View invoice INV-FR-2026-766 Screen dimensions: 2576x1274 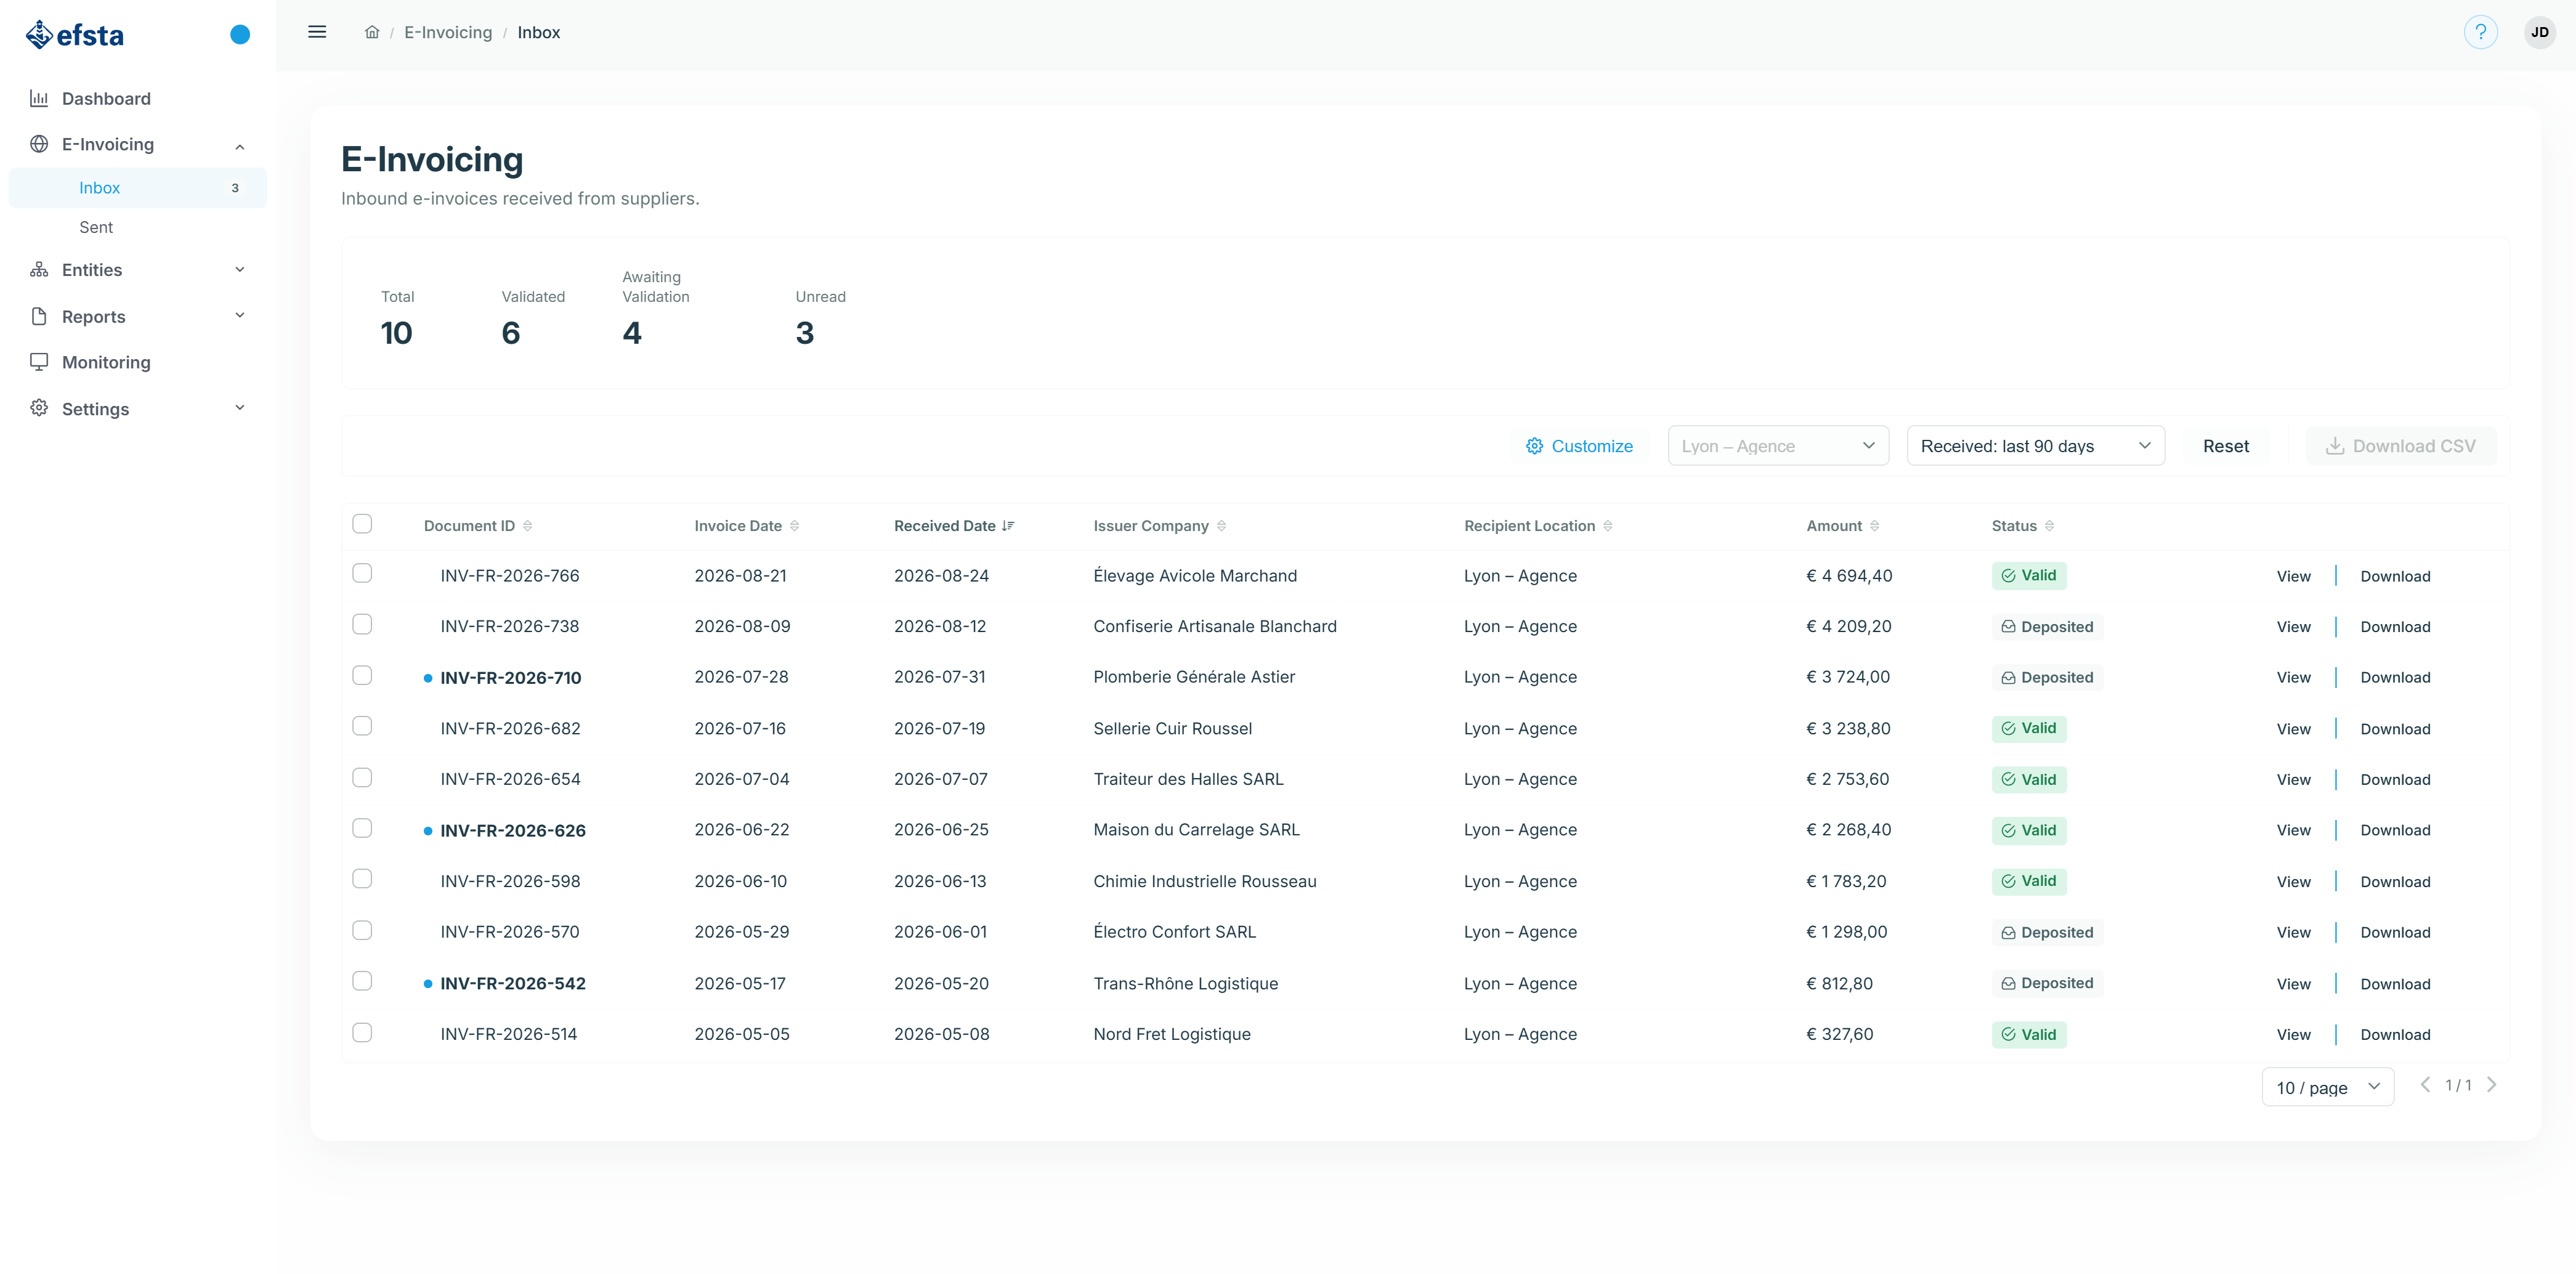[x=2293, y=576]
